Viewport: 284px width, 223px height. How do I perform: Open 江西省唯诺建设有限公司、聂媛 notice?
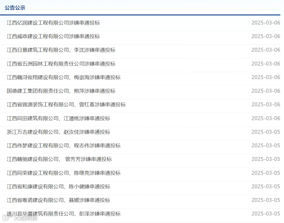tap(58, 200)
